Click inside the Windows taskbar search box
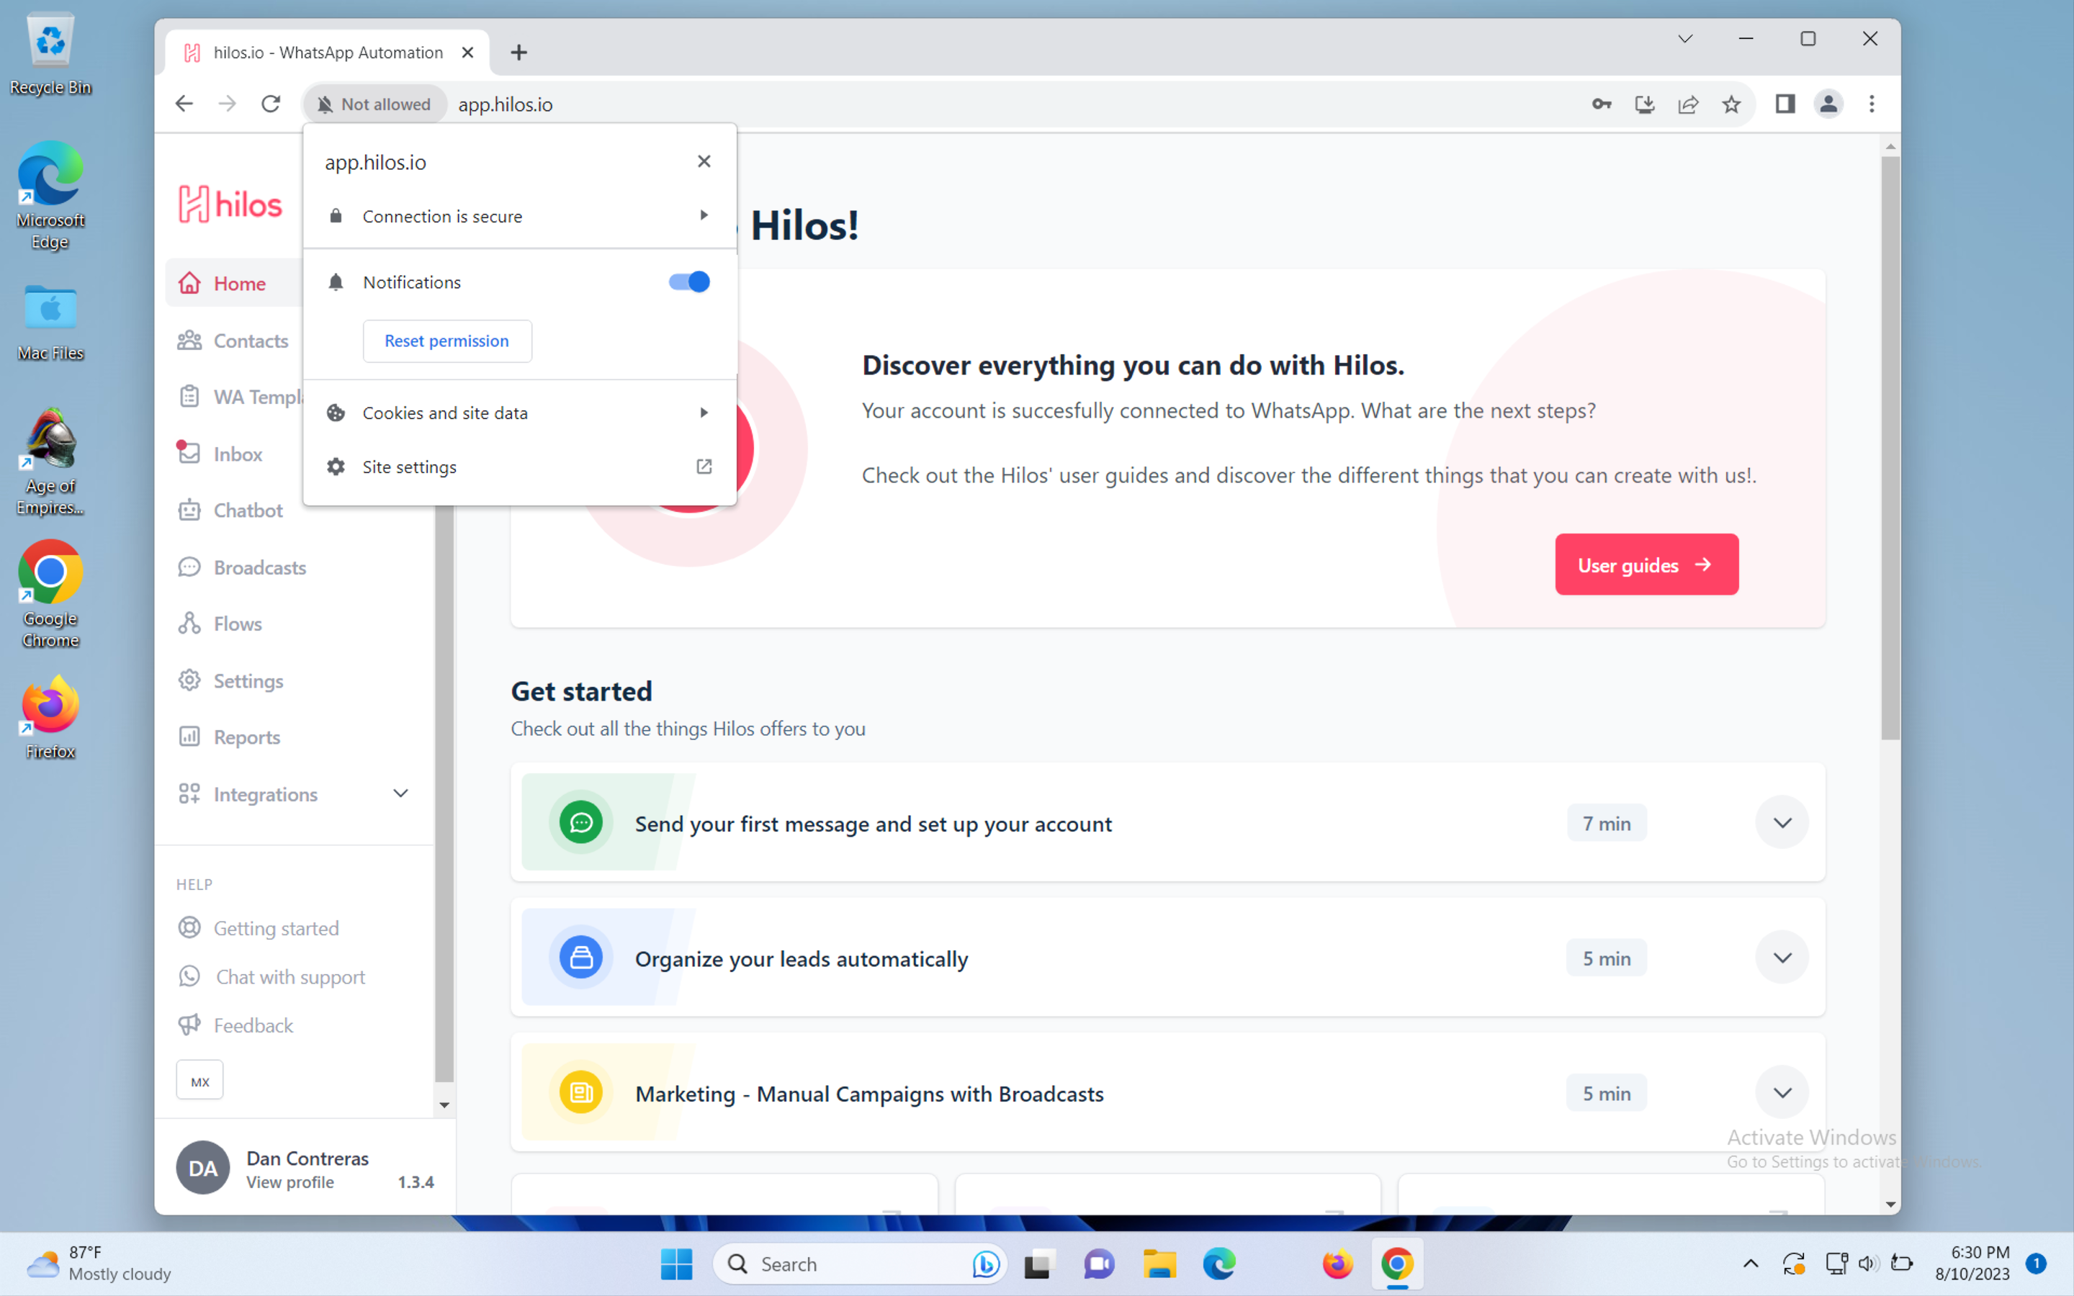 click(857, 1264)
